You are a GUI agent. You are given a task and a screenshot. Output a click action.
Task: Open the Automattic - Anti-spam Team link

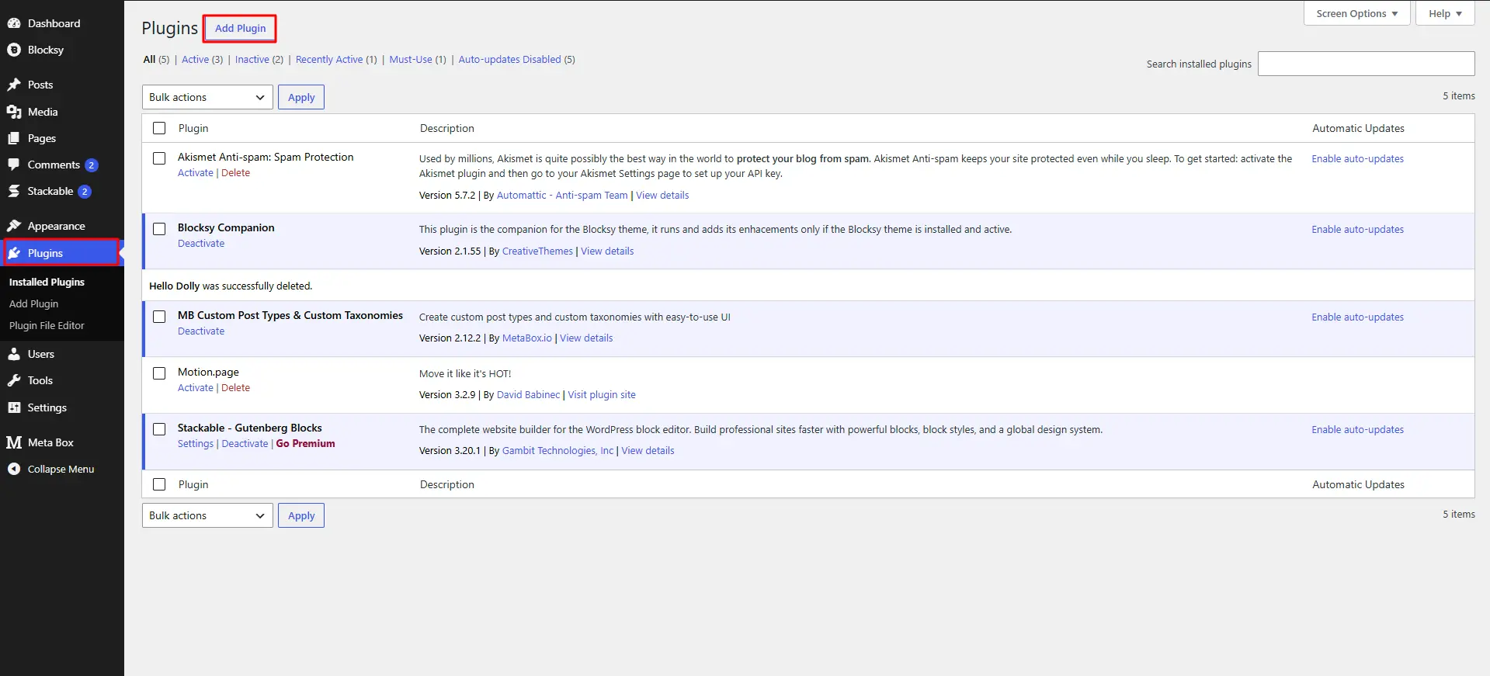562,196
